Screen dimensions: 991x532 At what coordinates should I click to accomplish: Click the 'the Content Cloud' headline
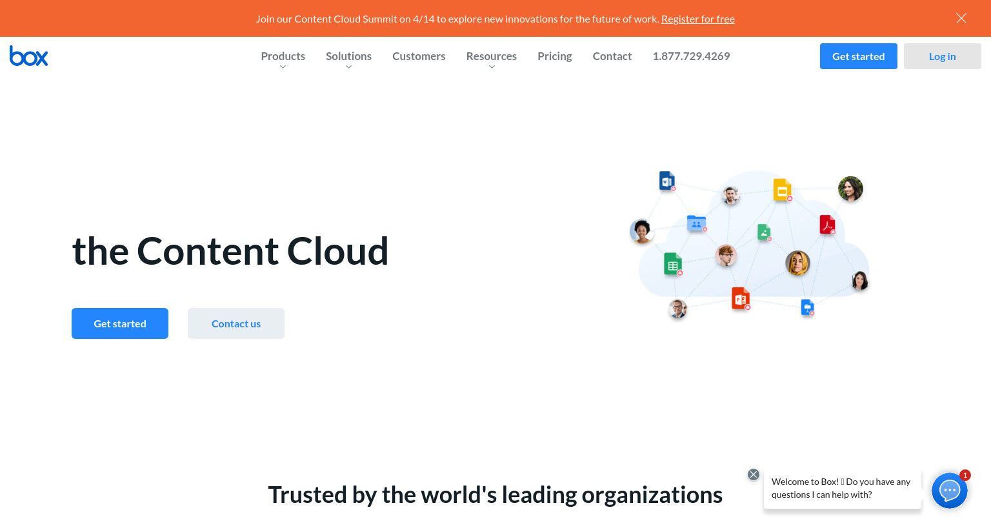click(230, 251)
